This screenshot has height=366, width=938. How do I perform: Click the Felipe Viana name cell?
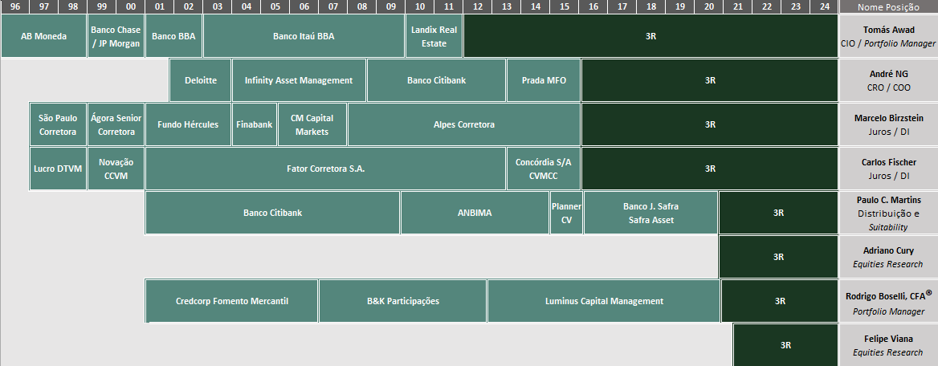tap(888, 345)
